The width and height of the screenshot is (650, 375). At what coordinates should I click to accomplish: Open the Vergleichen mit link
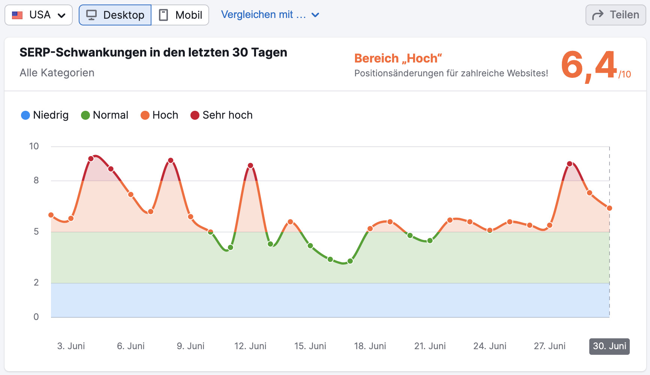click(264, 15)
